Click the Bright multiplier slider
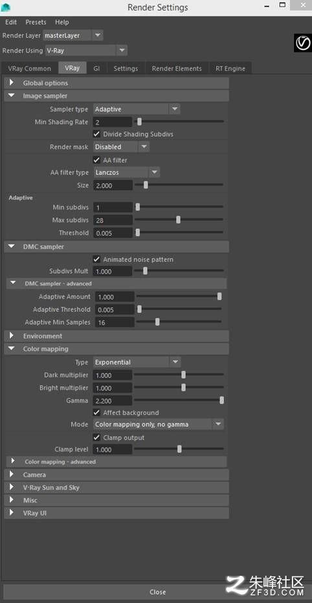 pyautogui.click(x=179, y=388)
